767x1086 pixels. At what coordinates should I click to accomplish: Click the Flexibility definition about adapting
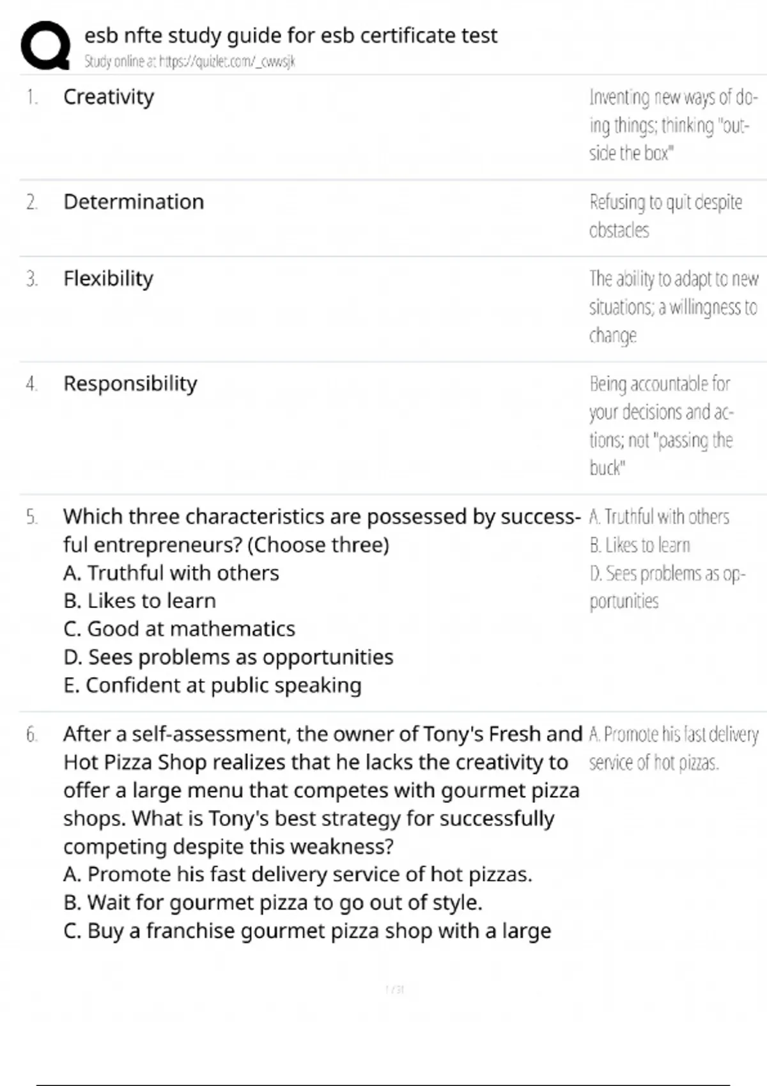pyautogui.click(x=672, y=307)
